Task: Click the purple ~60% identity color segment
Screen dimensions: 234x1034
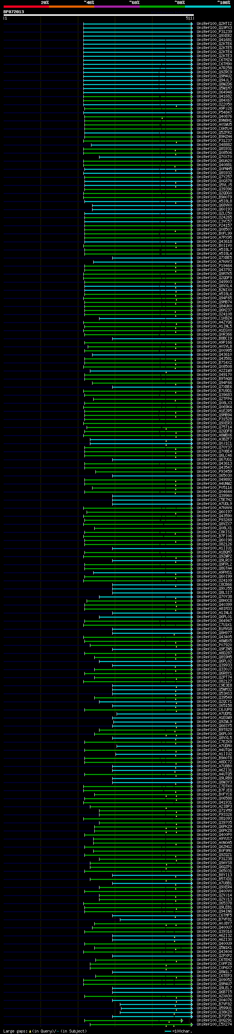Action: (x=117, y=7)
